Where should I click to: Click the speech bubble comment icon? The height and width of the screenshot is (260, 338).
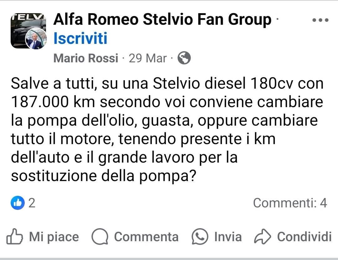[x=100, y=237]
